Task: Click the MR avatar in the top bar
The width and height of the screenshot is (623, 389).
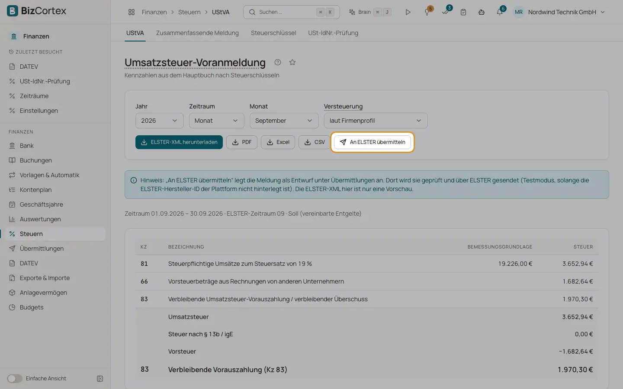Action: pos(519,12)
